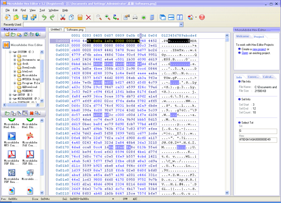Click the globe icon in Explorer toolbar
This screenshot has height=203, width=281.
coord(37,34)
